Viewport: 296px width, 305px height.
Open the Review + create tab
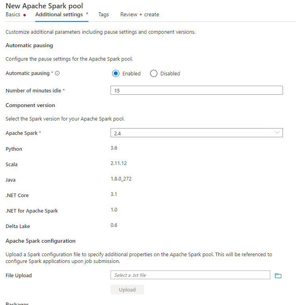(139, 15)
